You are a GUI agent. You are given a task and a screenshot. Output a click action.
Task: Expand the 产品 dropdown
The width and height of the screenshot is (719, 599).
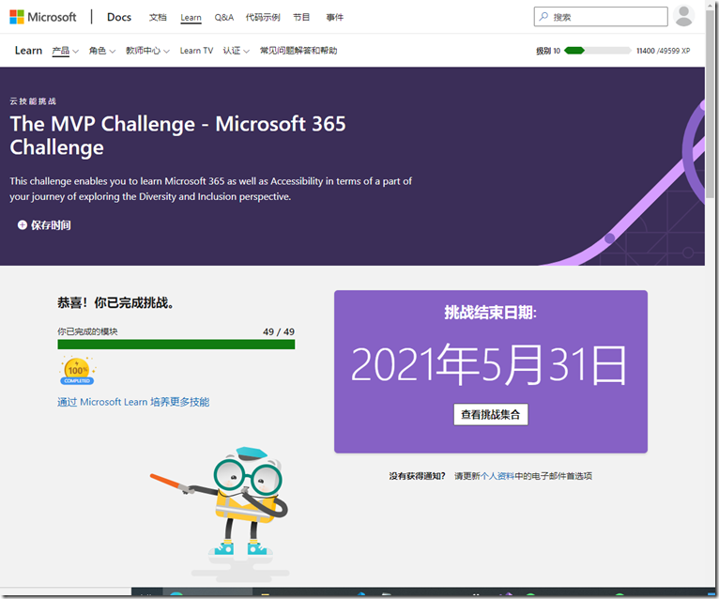pyautogui.click(x=65, y=51)
